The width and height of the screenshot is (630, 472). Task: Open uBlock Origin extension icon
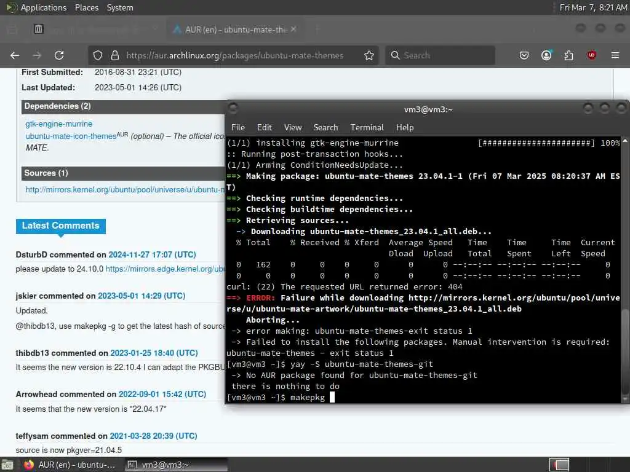591,55
